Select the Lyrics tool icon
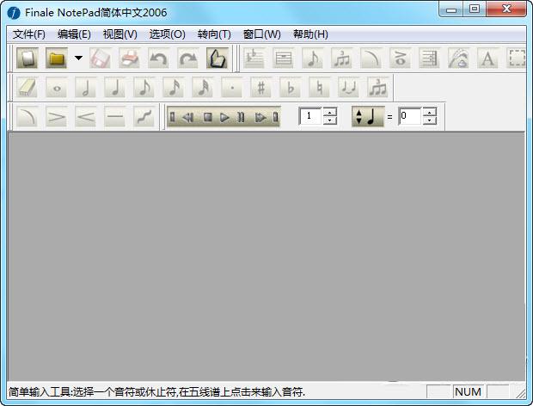 point(459,58)
